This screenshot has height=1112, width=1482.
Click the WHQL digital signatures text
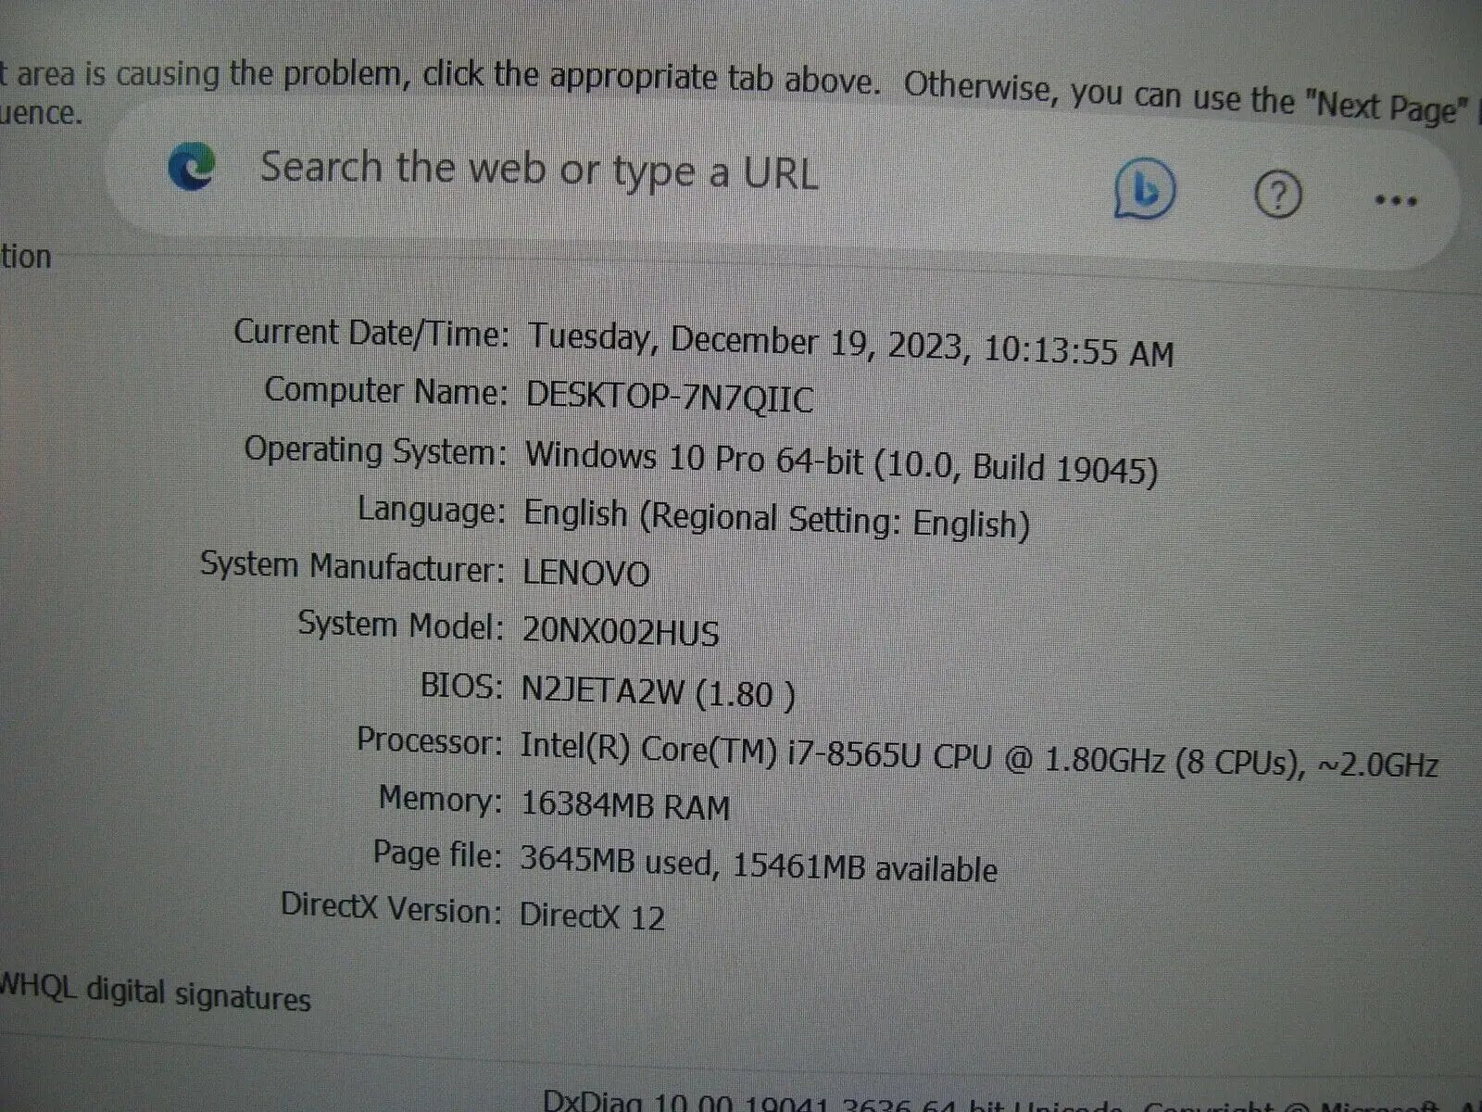pyautogui.click(x=155, y=991)
